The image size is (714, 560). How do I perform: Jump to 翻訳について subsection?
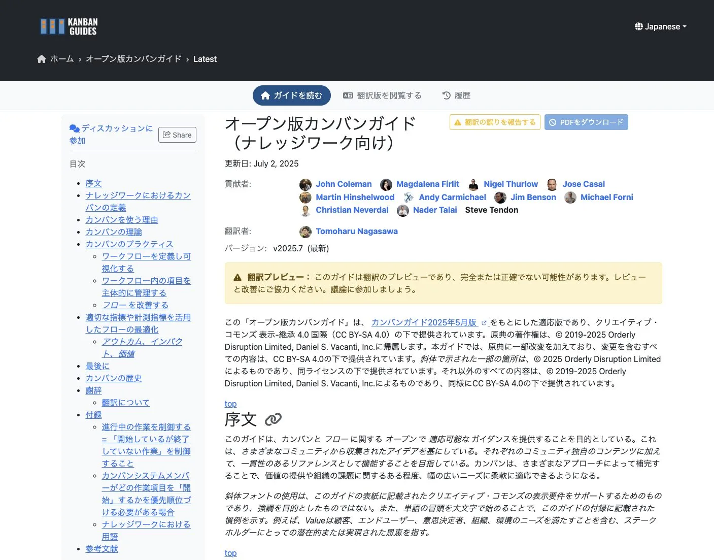click(x=126, y=403)
